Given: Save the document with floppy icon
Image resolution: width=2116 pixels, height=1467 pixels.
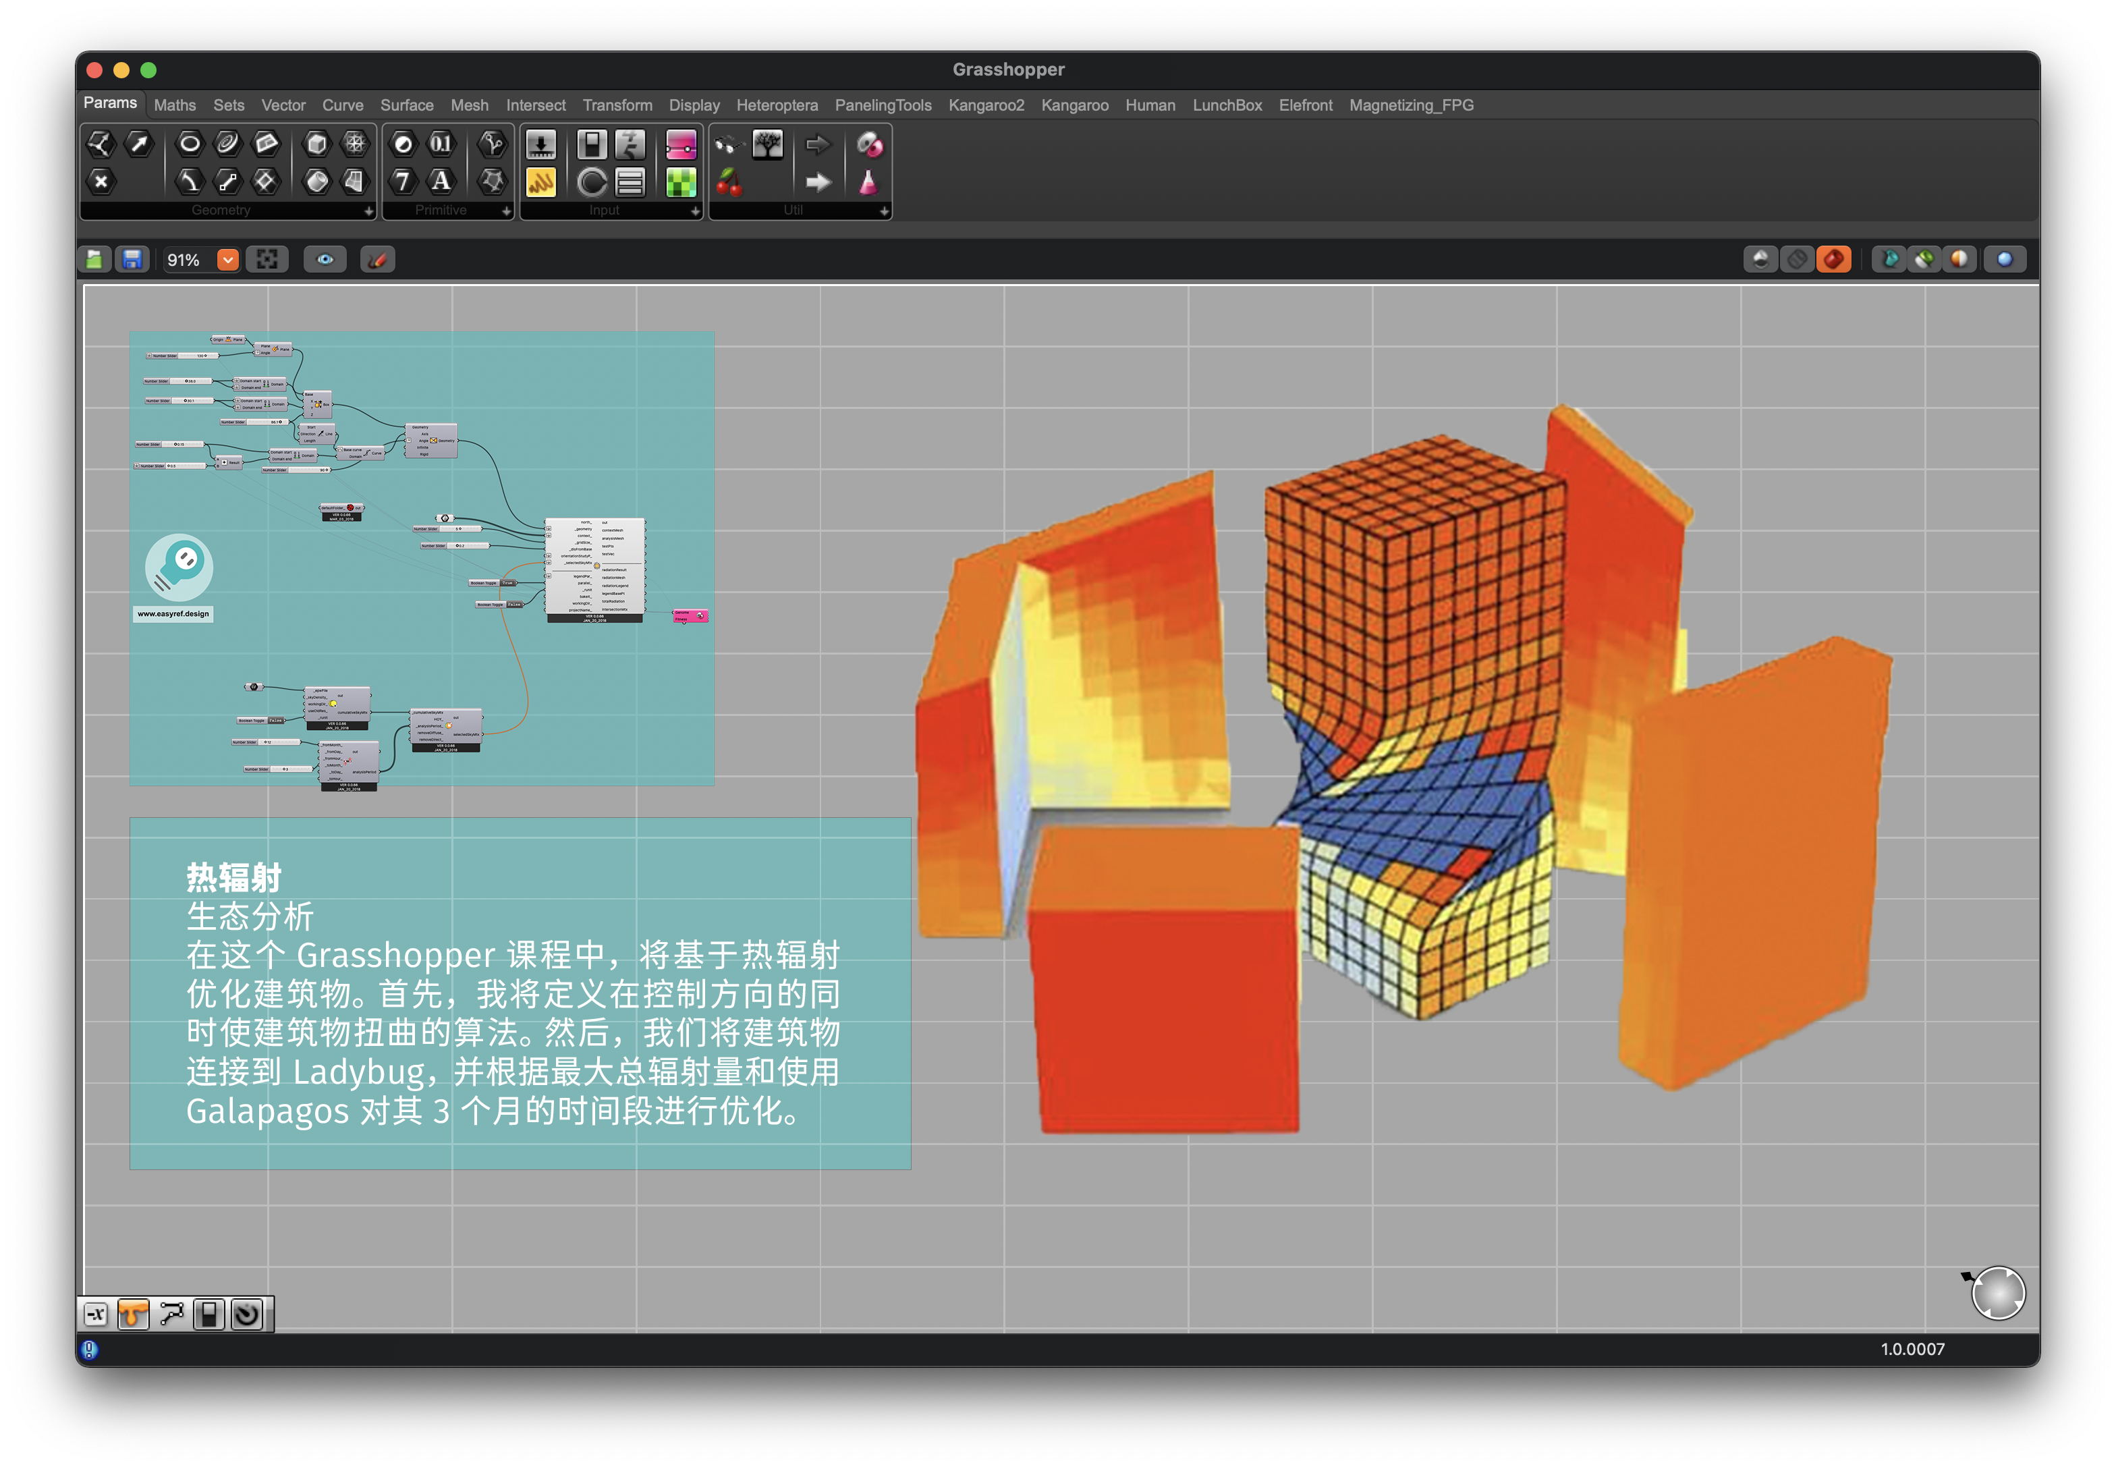Looking at the screenshot, I should tap(132, 260).
